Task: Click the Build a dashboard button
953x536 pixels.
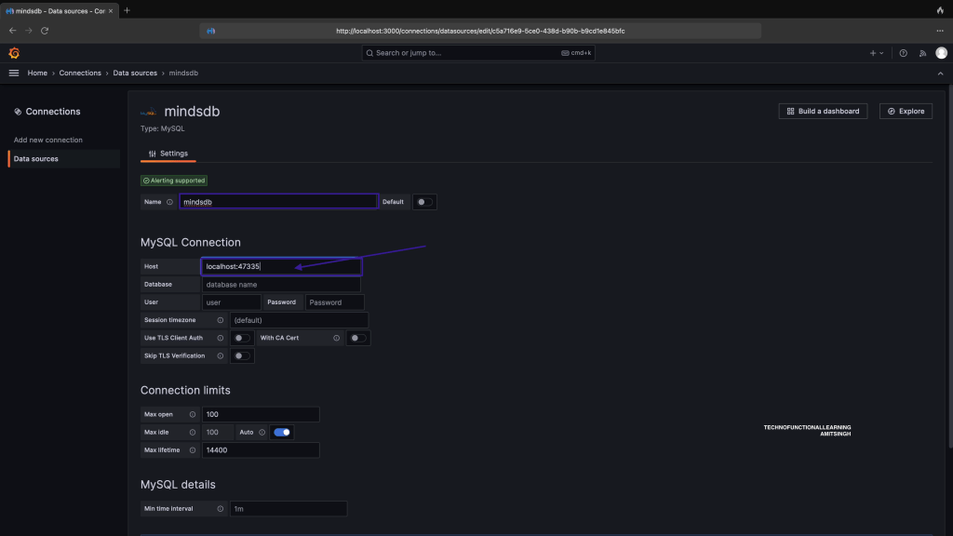Action: [x=823, y=111]
